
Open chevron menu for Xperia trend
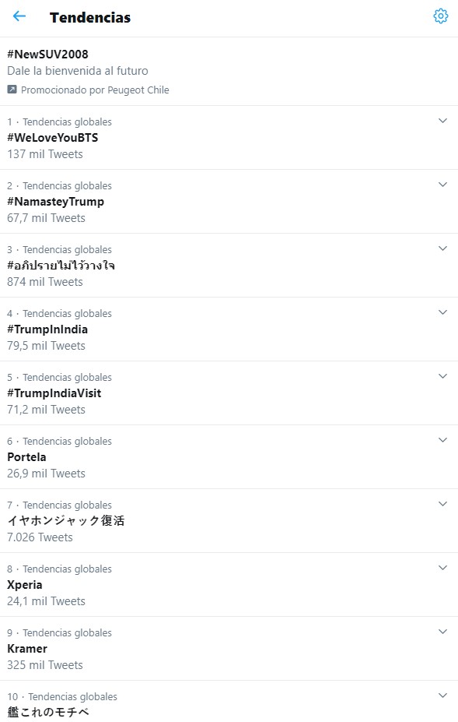pyautogui.click(x=442, y=568)
